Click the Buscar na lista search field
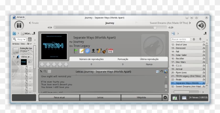Viewport: 220px width, 113px height. pos(180,39)
